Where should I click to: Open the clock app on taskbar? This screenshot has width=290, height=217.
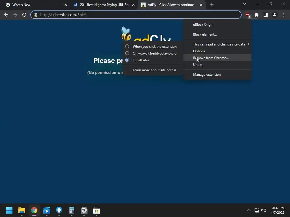[x=84, y=210]
